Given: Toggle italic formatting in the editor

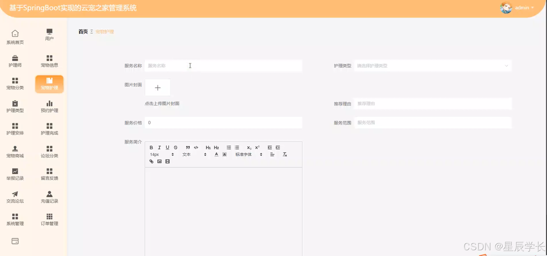Looking at the screenshot, I should coord(159,148).
